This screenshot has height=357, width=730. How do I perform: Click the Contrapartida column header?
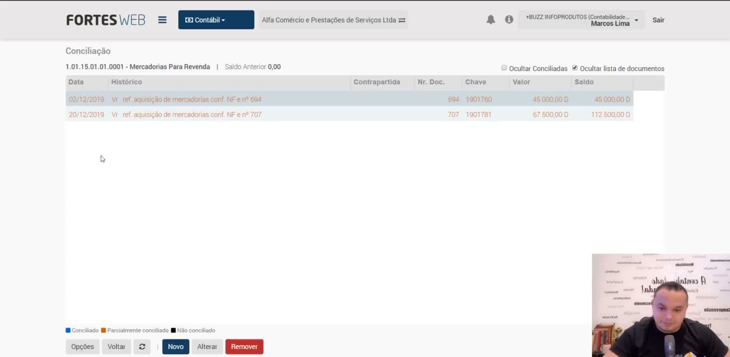coord(382,82)
